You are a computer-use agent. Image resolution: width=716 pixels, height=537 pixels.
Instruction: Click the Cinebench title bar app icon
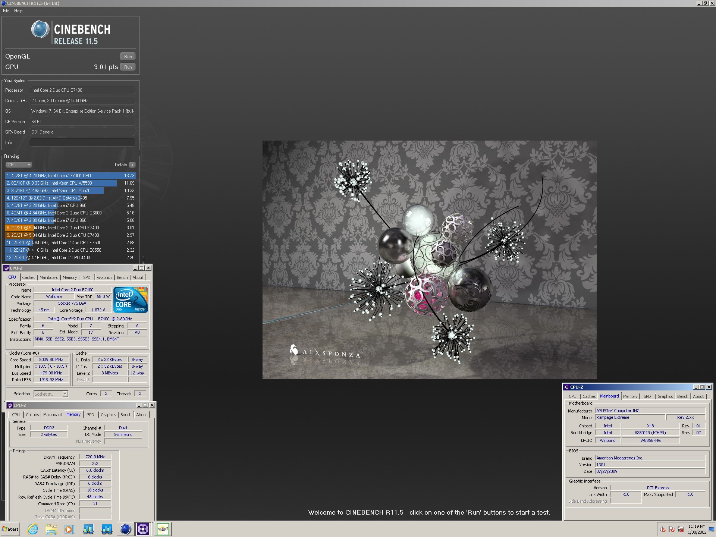(4, 3)
